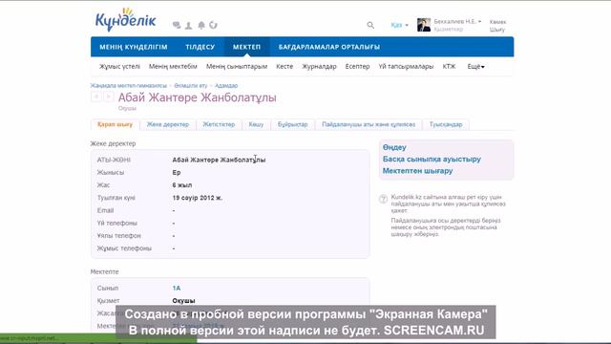Open the 1А class link
The height and width of the screenshot is (344, 611).
tap(177, 289)
